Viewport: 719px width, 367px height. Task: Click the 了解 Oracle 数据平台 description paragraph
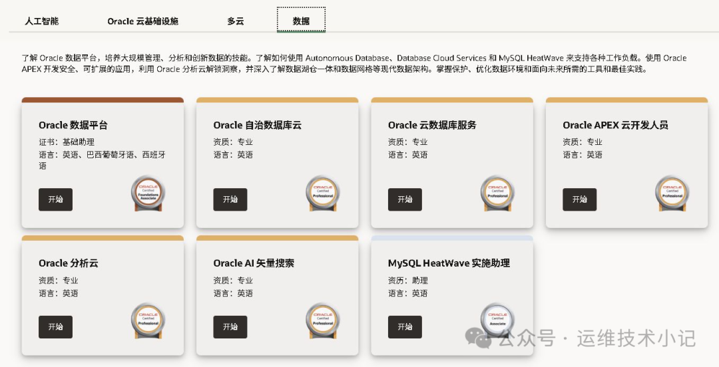(x=354, y=64)
